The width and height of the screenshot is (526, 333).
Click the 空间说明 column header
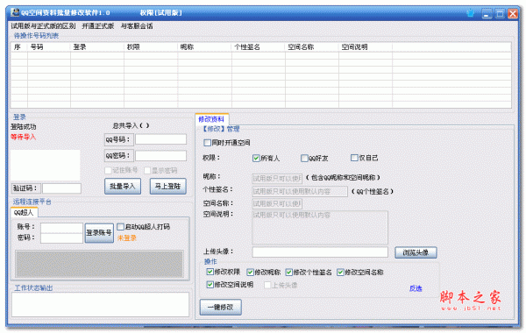click(x=366, y=47)
